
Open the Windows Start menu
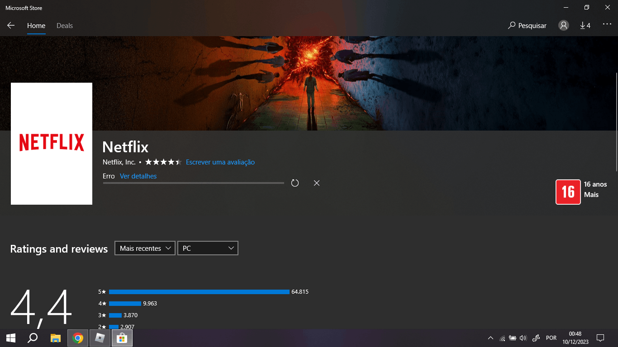point(11,338)
